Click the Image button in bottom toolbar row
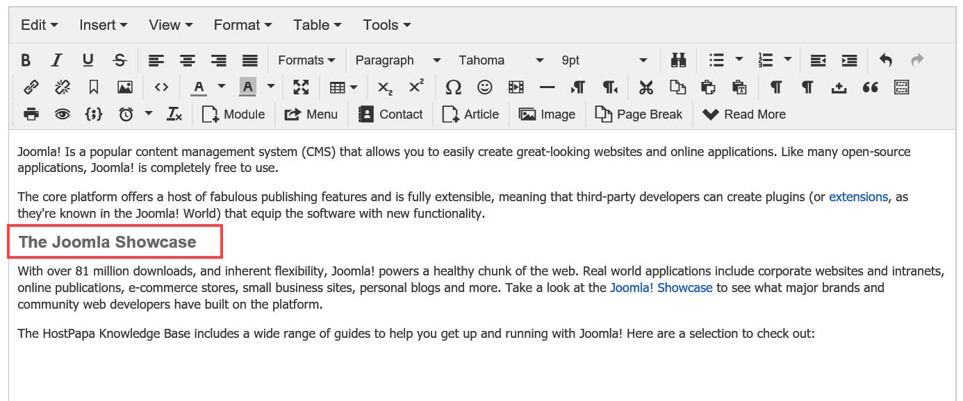Image resolution: width=963 pixels, height=401 pixels. pyautogui.click(x=548, y=114)
